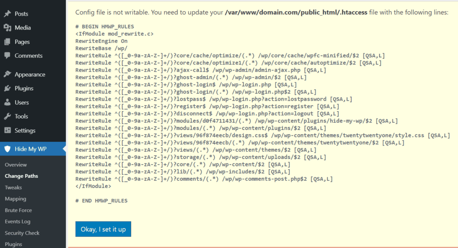Open the Events Log page

(17, 222)
